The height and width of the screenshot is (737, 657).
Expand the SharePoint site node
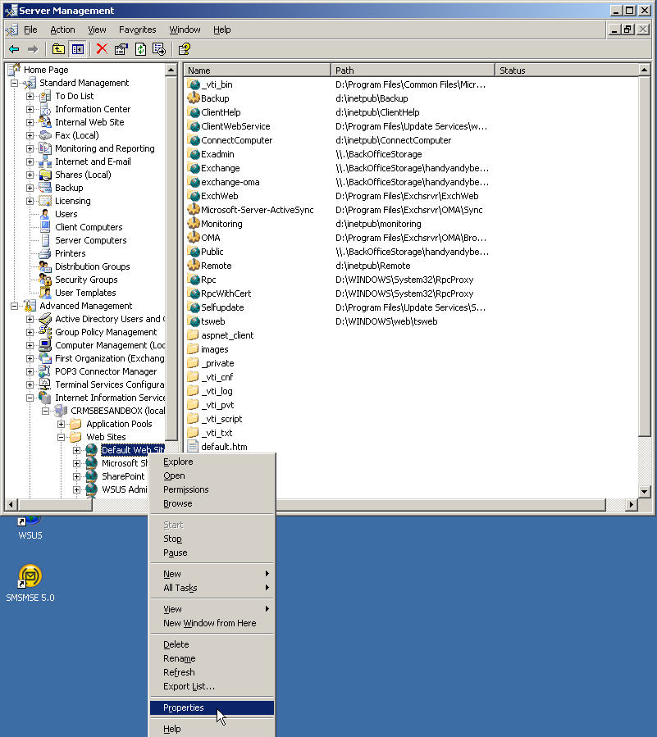pyautogui.click(x=76, y=476)
